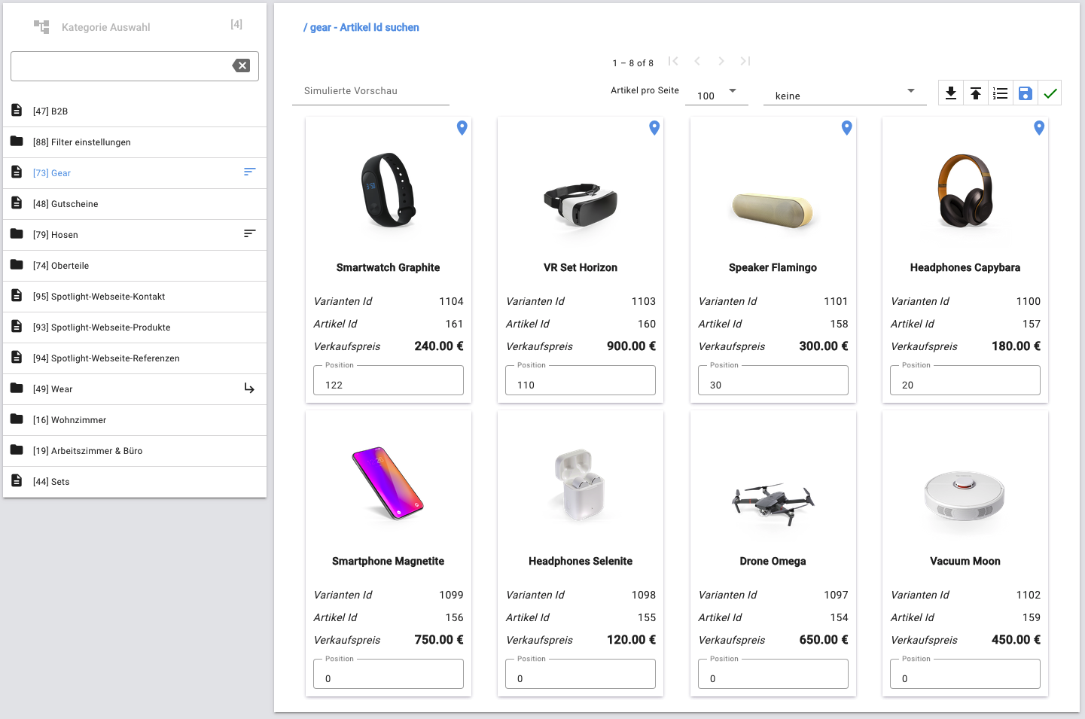Screen dimensions: 1085x719
Task: Select the [47] B2B category
Action: (x=135, y=111)
